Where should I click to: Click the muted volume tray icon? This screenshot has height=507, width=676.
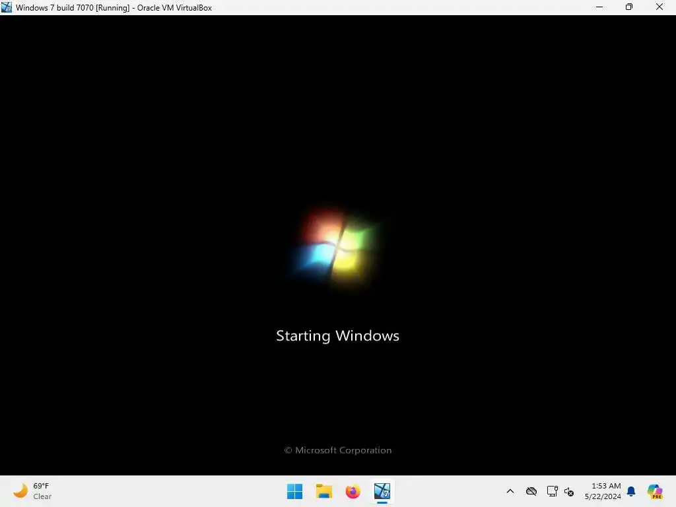[569, 491]
